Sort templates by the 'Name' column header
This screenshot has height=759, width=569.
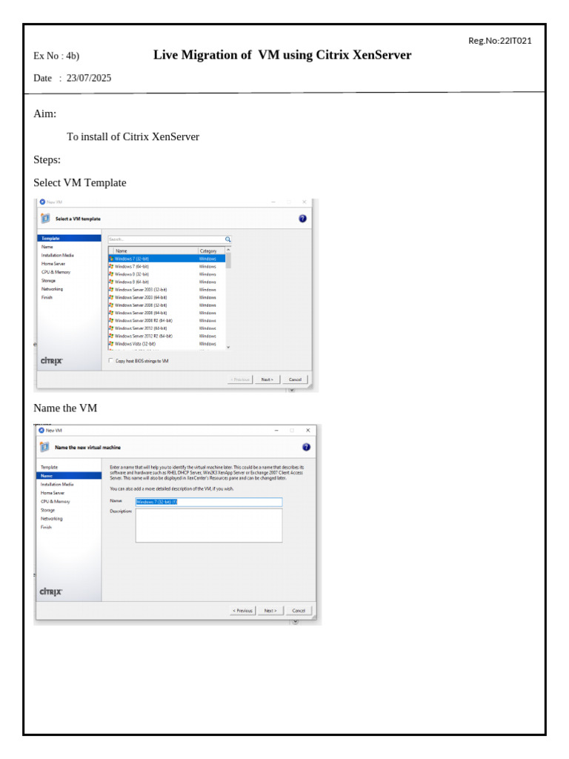154,251
